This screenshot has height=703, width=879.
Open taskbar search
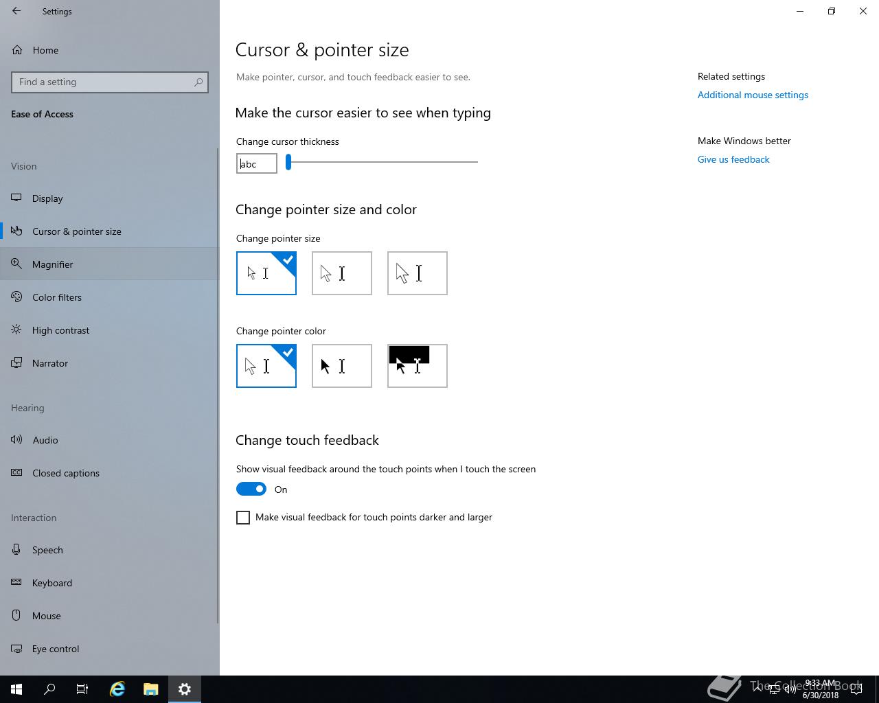tap(49, 689)
